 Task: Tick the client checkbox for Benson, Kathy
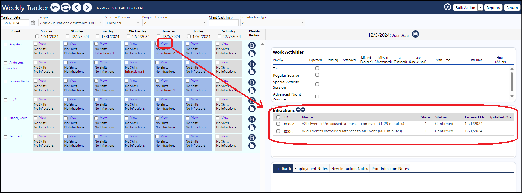pos(5,81)
